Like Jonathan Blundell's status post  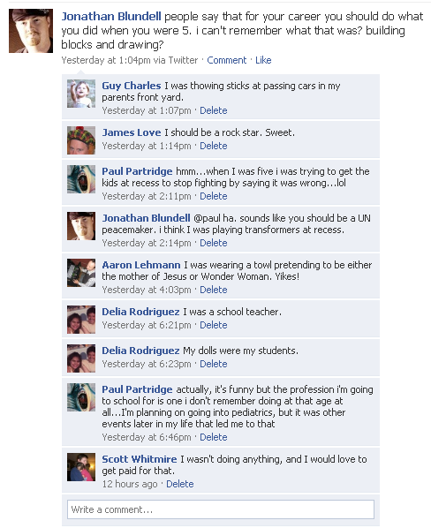pos(263,60)
